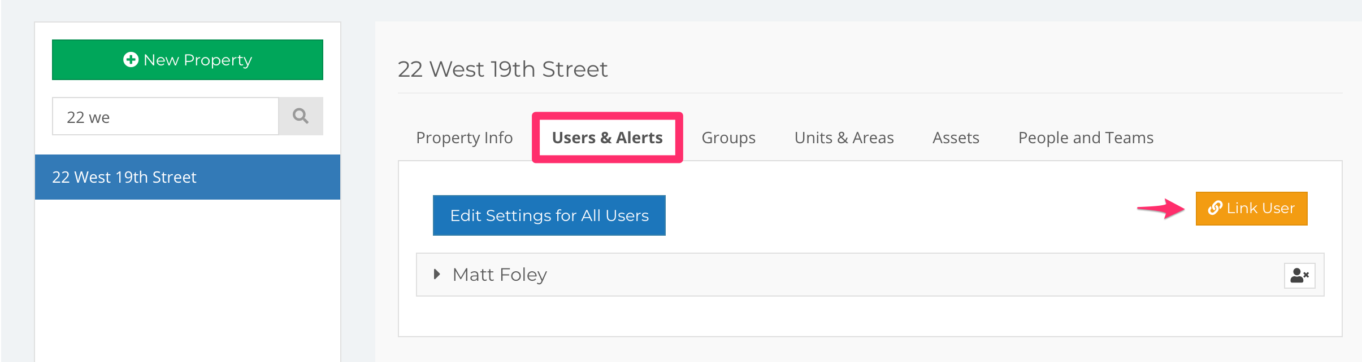Click the 22 West 19th Street page heading
Screen dimensions: 1362x362
pyautogui.click(x=502, y=69)
